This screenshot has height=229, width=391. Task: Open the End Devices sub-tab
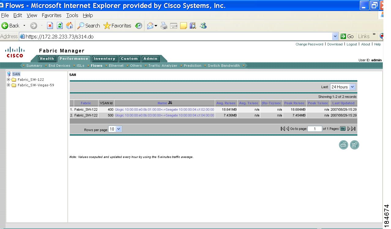pyautogui.click(x=59, y=66)
